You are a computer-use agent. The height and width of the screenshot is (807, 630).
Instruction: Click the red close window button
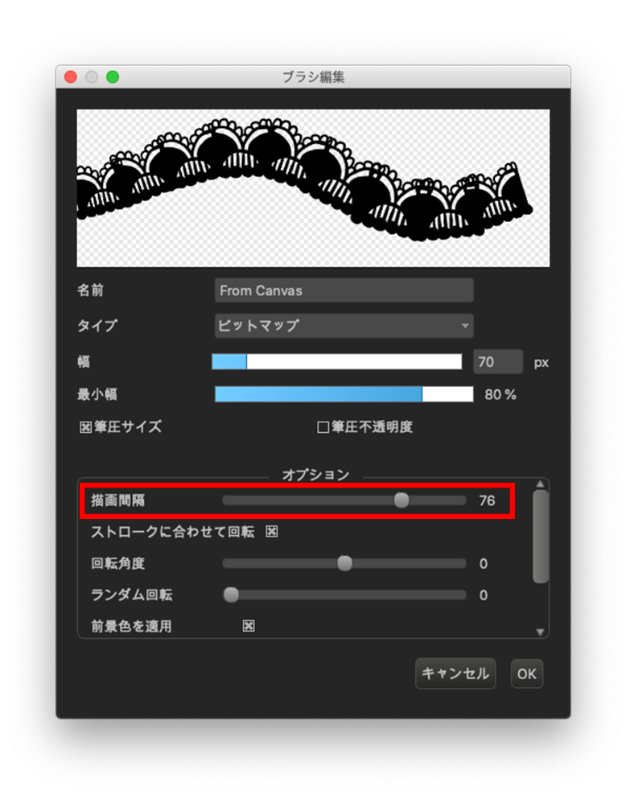pyautogui.click(x=71, y=77)
